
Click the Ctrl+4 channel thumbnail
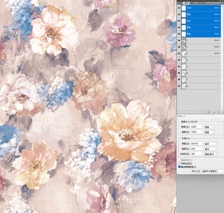(184, 21)
